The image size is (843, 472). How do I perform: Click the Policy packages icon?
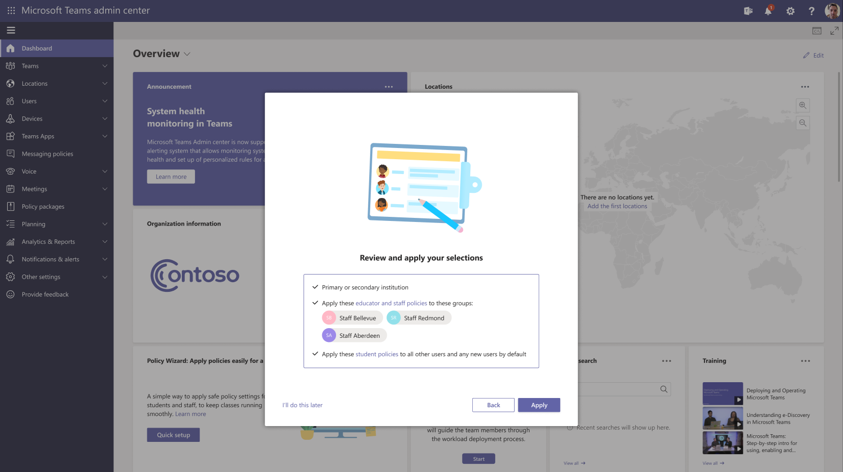point(11,206)
